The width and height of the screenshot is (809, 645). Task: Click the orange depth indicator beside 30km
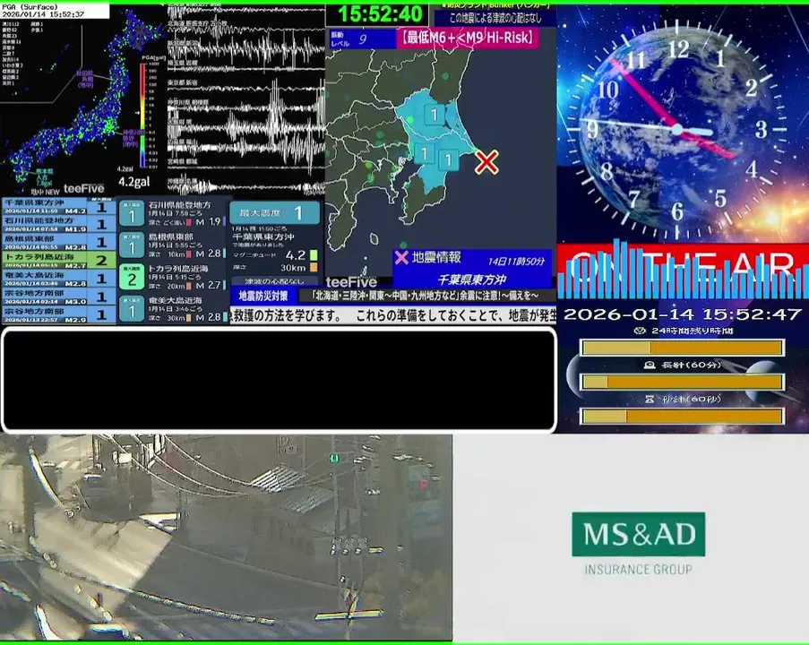314,267
